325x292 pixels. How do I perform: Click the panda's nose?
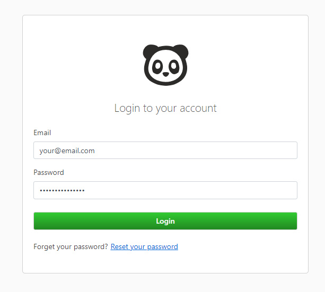click(165, 74)
